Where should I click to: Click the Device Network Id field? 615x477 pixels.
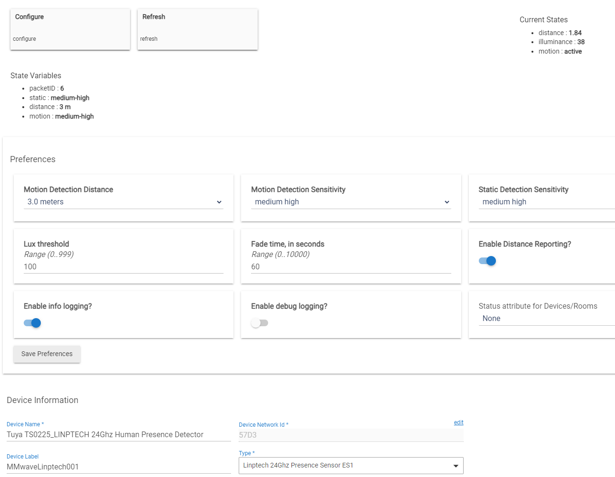(x=351, y=435)
